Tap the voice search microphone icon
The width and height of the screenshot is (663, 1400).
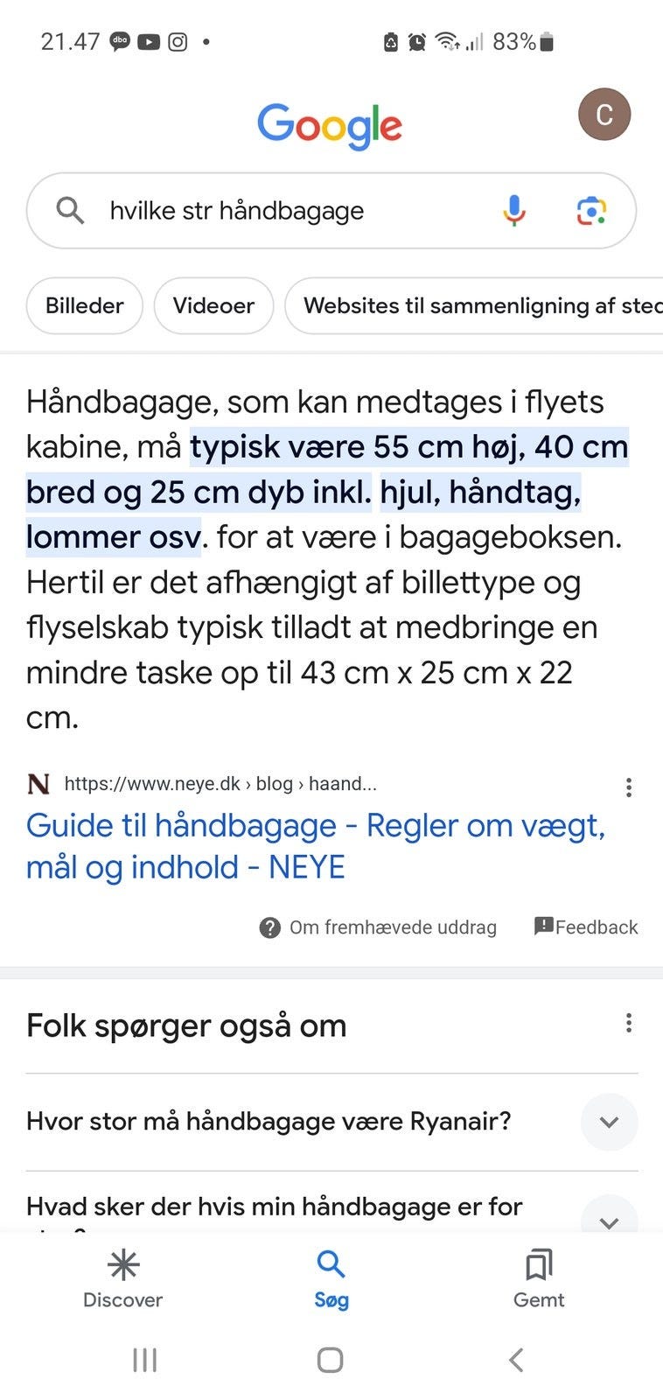[514, 211]
